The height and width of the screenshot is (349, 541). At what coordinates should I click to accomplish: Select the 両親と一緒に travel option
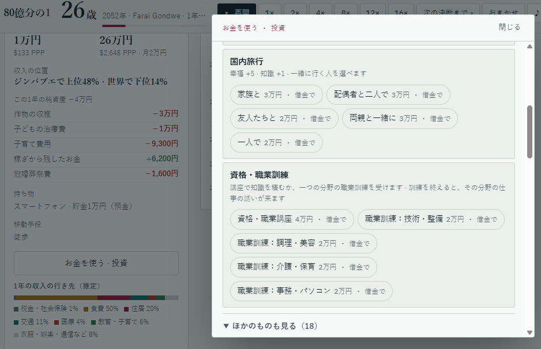point(400,119)
